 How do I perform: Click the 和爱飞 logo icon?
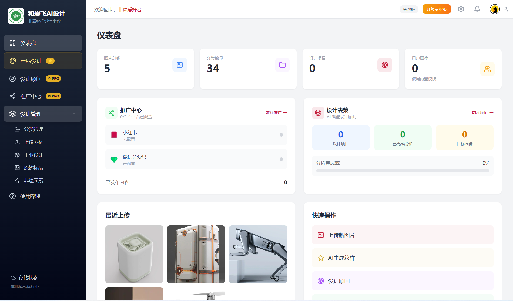16,16
